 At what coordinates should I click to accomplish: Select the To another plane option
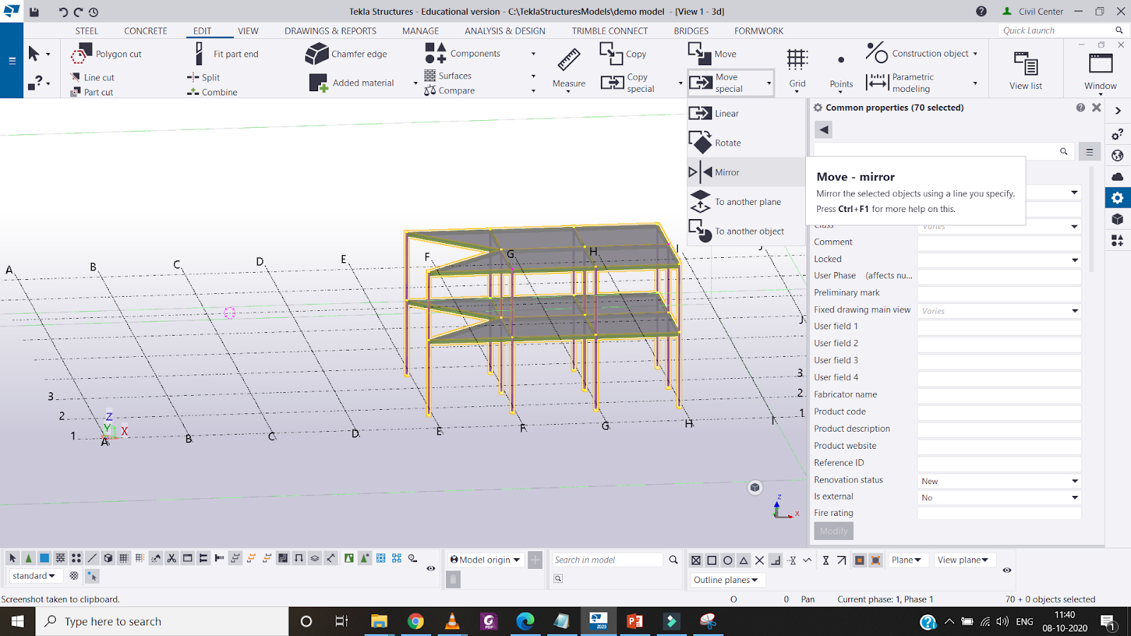[x=746, y=202]
